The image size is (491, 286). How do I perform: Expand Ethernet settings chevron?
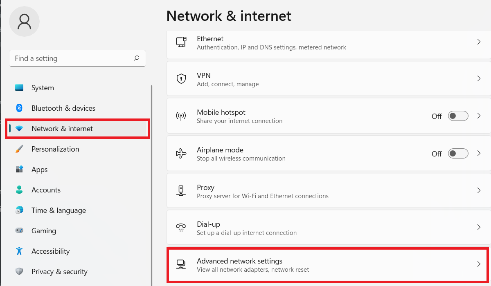pos(479,42)
